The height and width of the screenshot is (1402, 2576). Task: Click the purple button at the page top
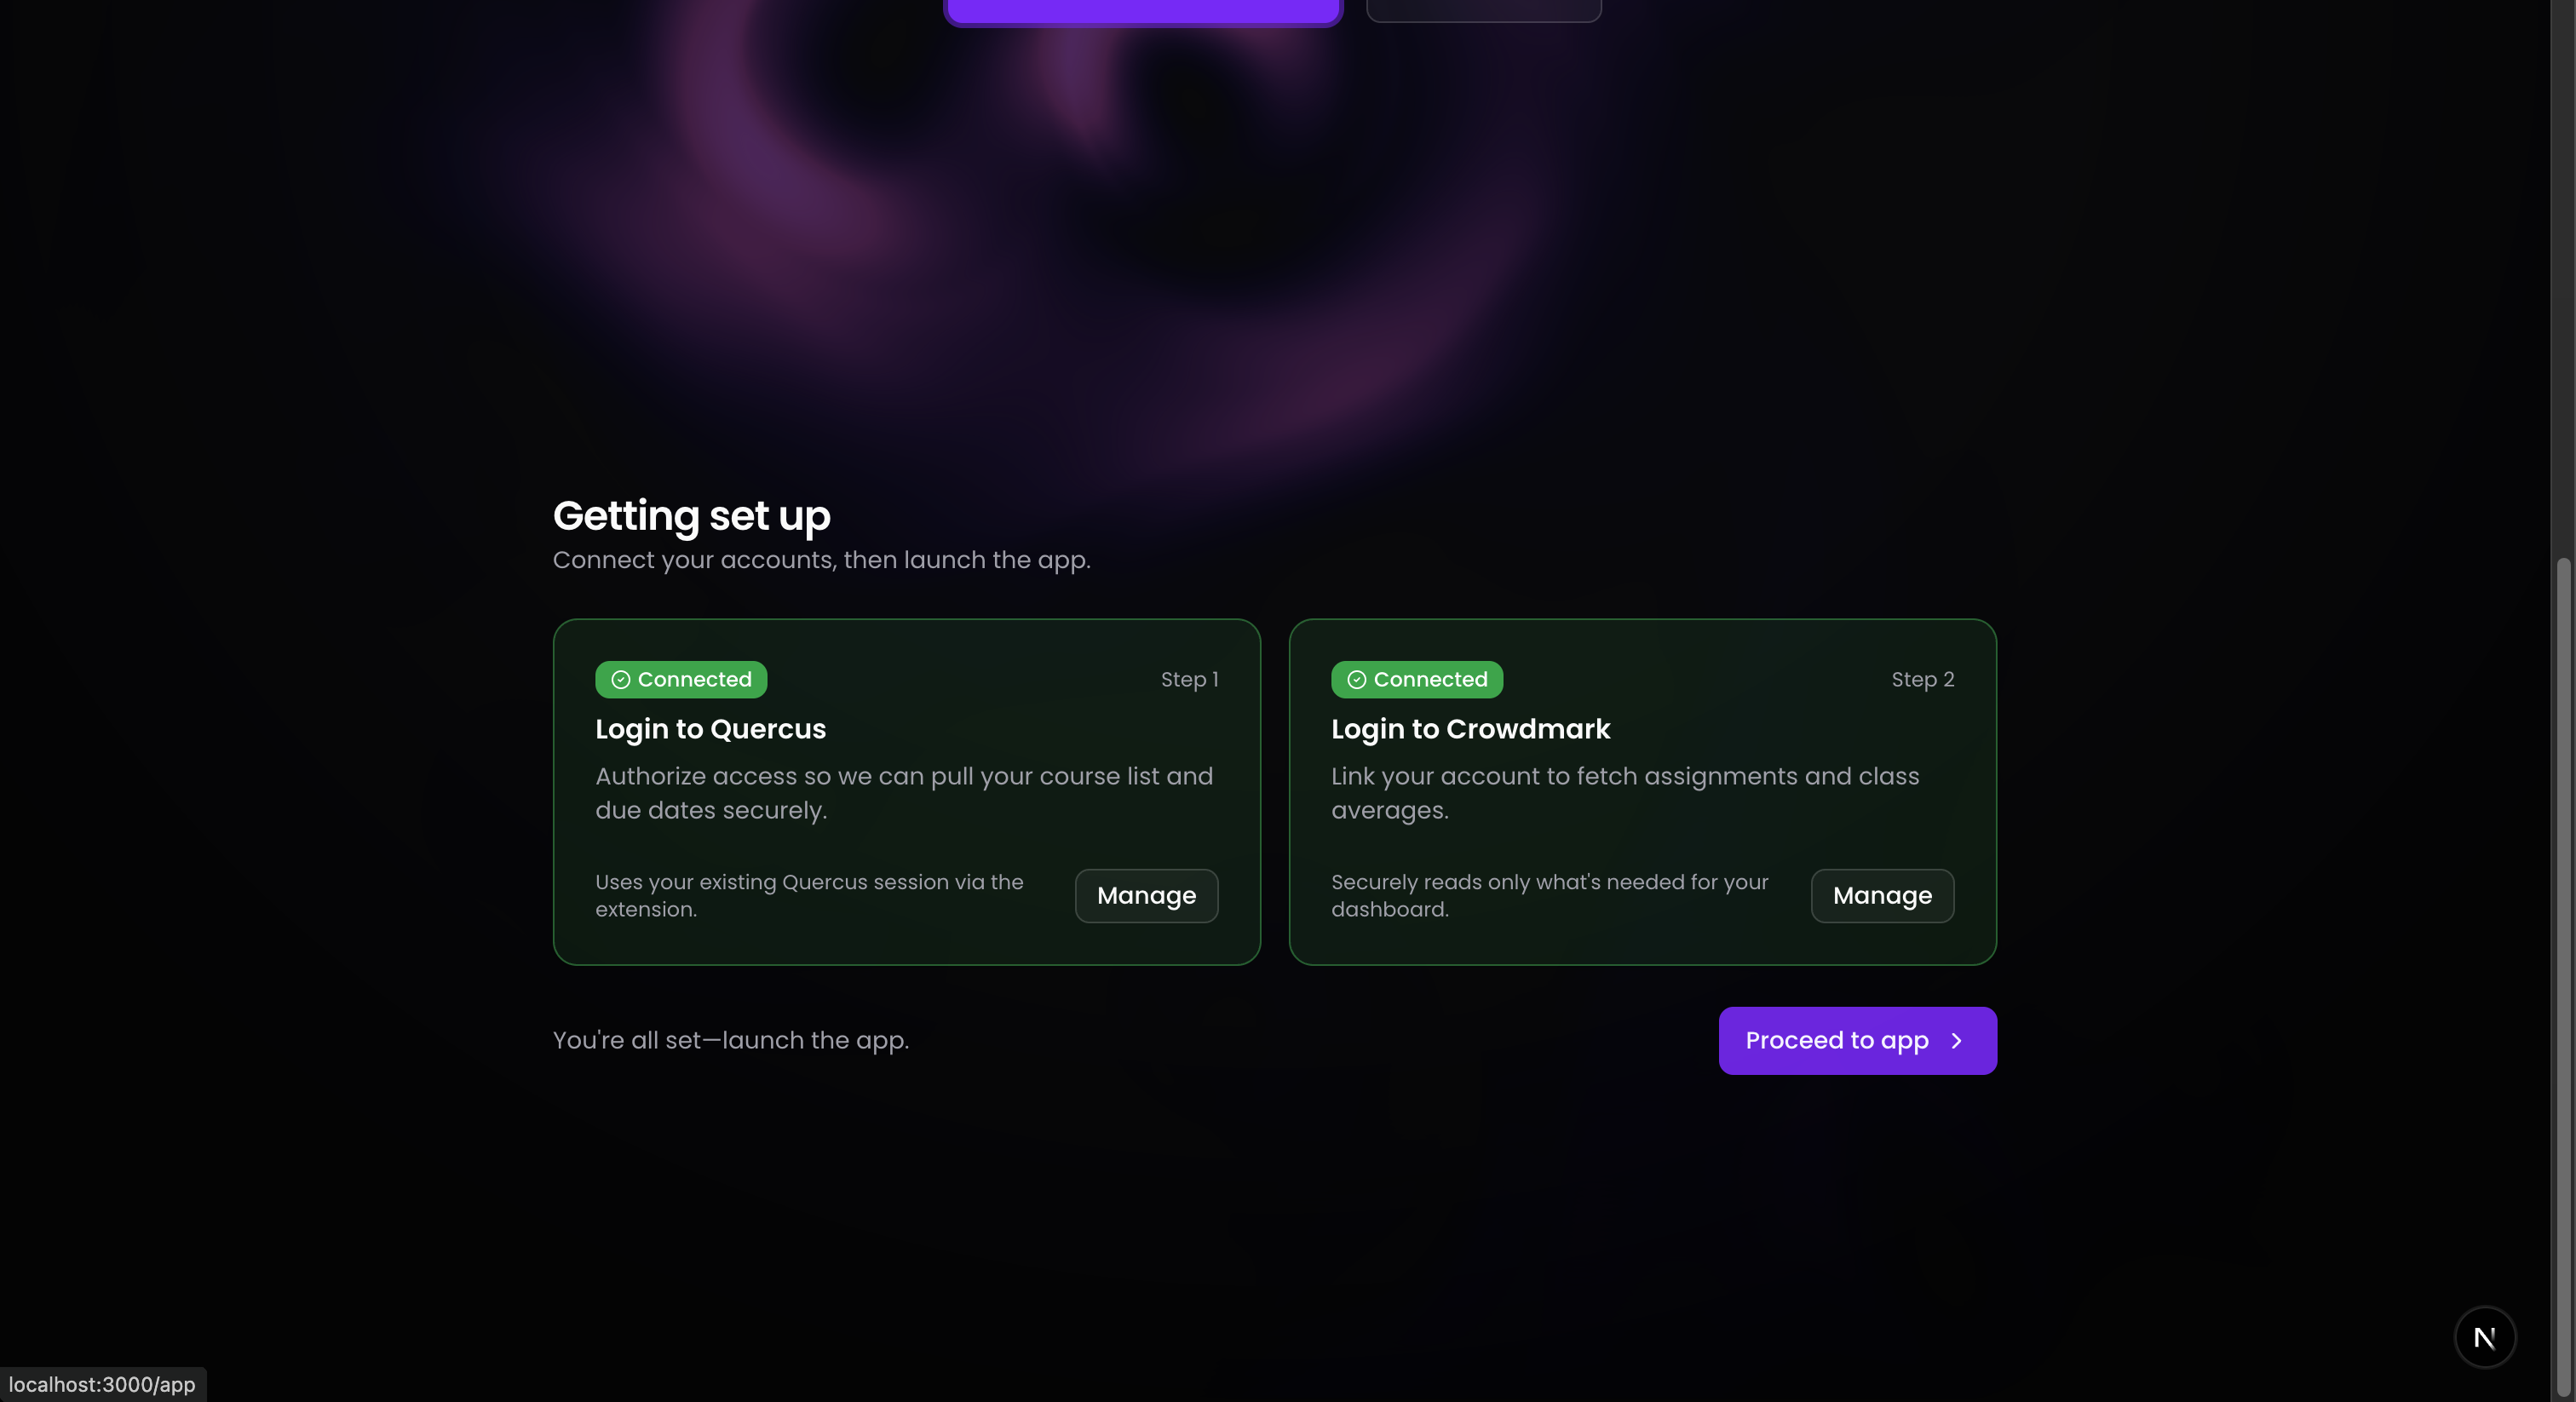1143,12
